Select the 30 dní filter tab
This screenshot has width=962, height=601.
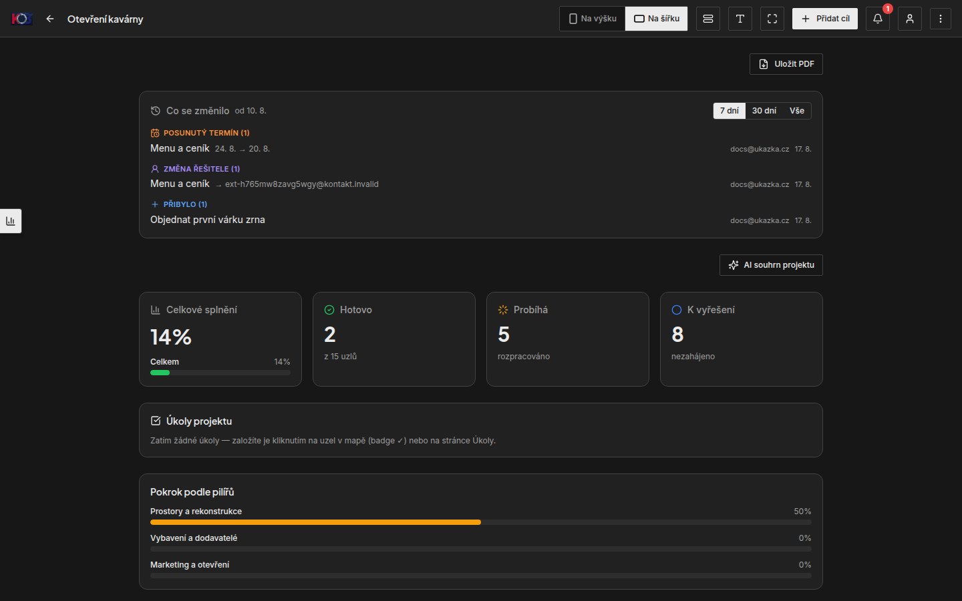(x=764, y=111)
